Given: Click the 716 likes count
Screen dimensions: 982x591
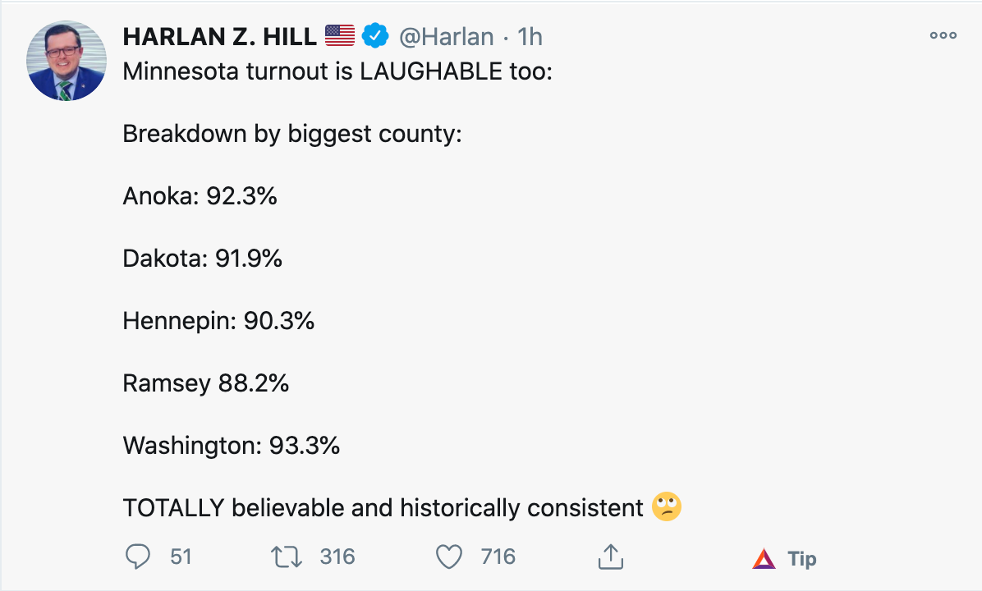Looking at the screenshot, I should pyautogui.click(x=498, y=557).
